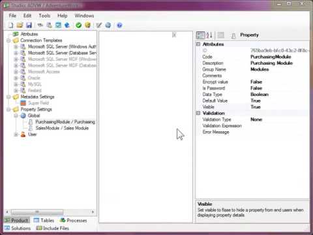Collapse the Attributes category in property grid
The image size is (313, 235).
coord(198,44)
